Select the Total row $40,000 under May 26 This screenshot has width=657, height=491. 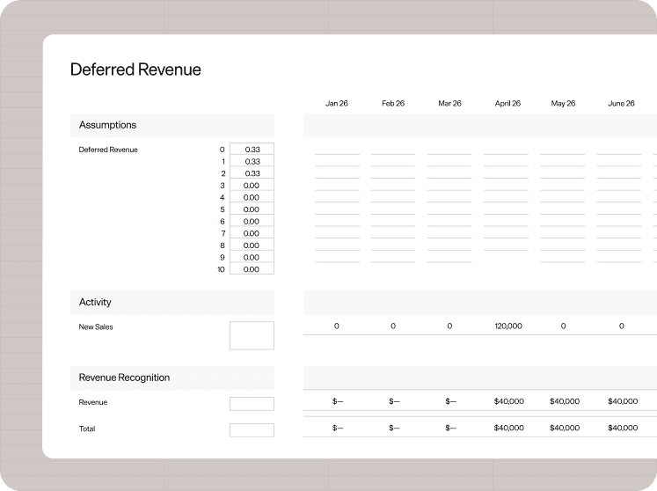coord(565,428)
